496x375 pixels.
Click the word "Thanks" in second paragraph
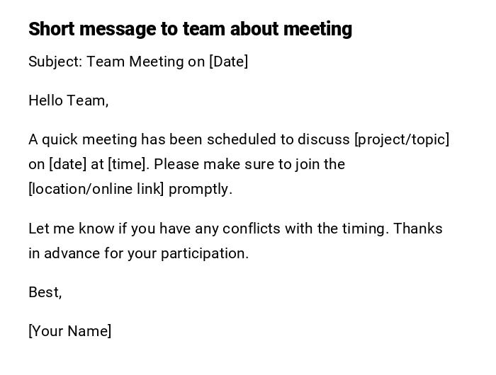click(x=417, y=229)
